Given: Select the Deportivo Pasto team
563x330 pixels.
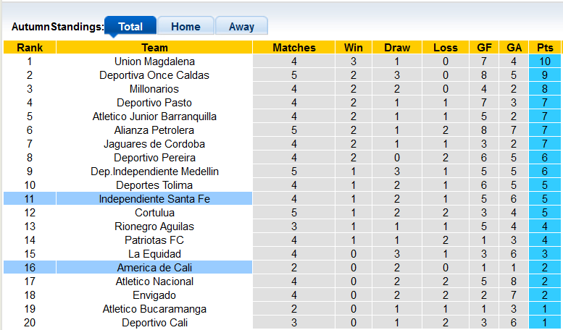Looking at the screenshot, I should (154, 103).
